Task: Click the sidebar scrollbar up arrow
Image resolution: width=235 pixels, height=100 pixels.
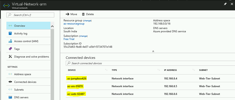Action: coord(52,26)
